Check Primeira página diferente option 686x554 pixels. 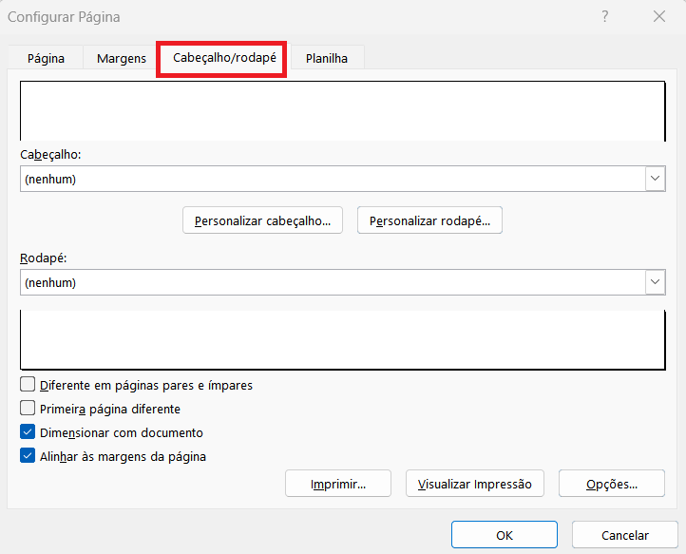click(29, 409)
